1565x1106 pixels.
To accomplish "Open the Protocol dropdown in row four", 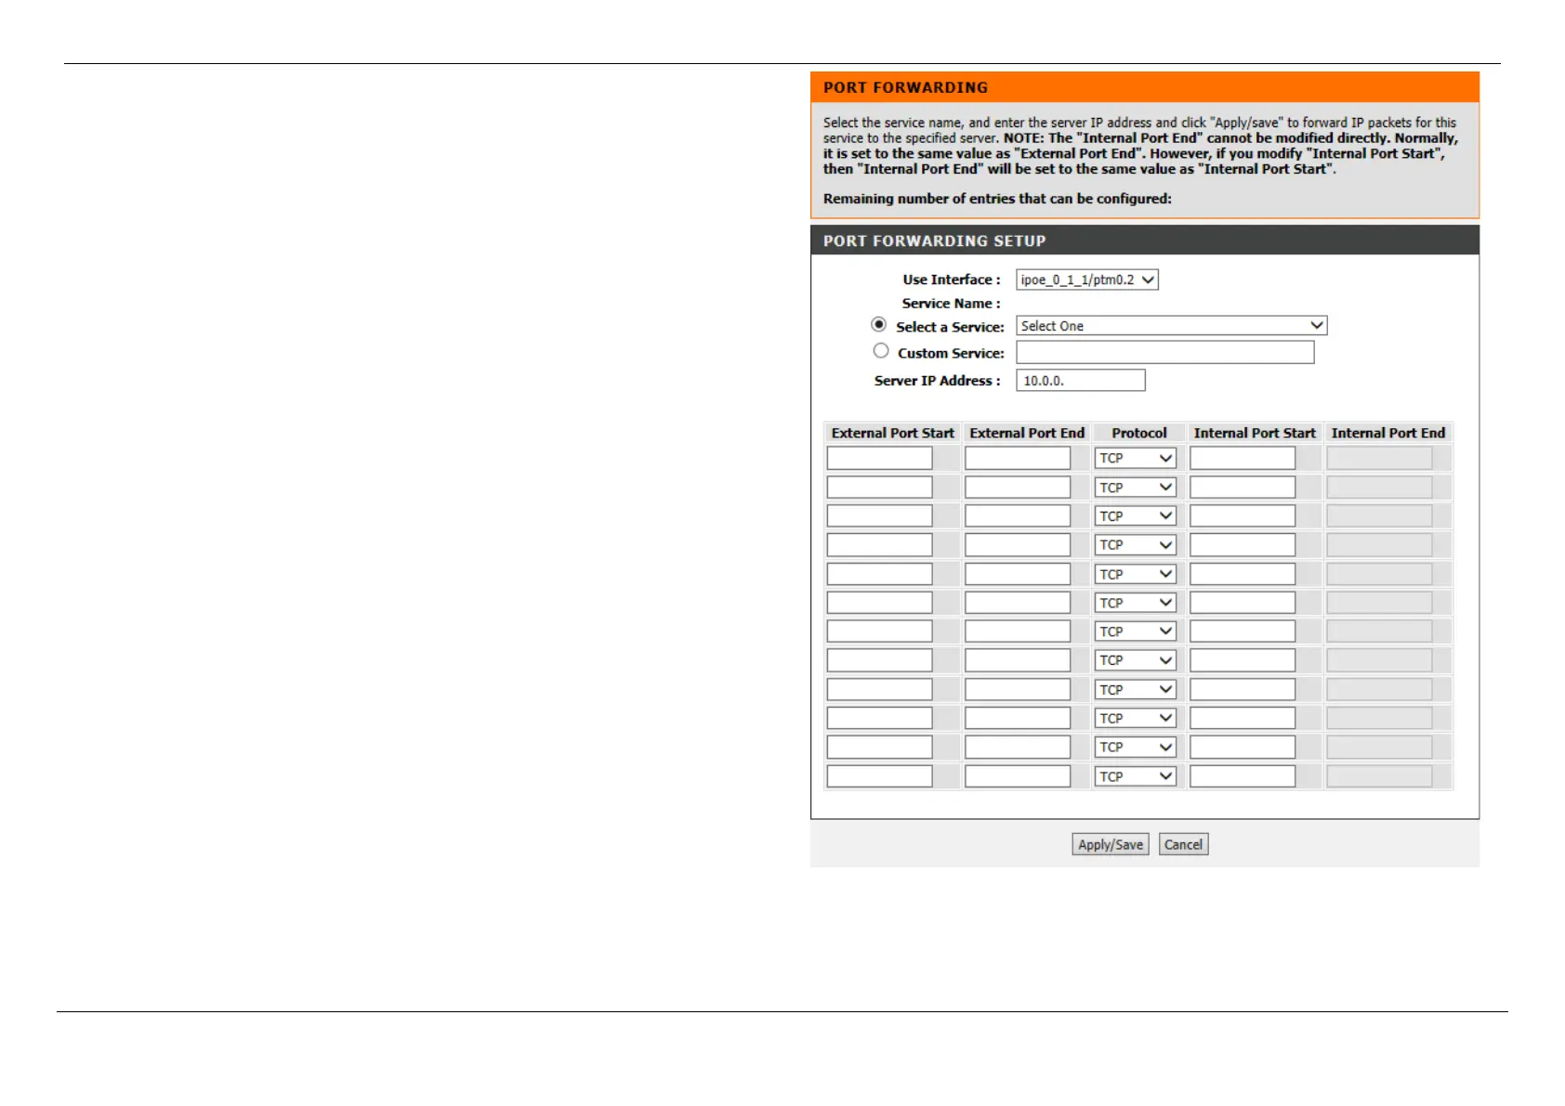I will 1136,545.
